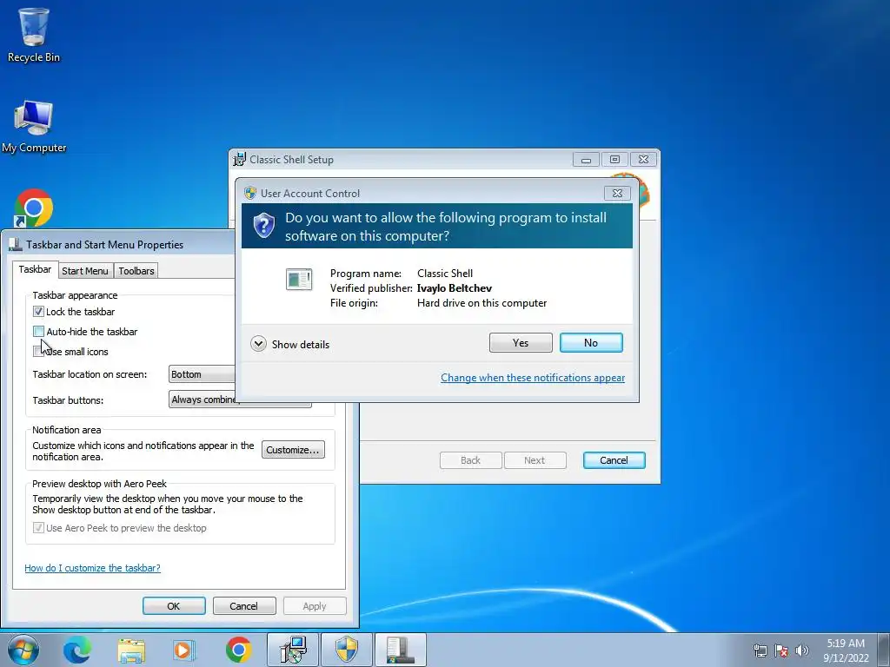Switch to the Taskbar tab
The image size is (890, 667).
35,269
